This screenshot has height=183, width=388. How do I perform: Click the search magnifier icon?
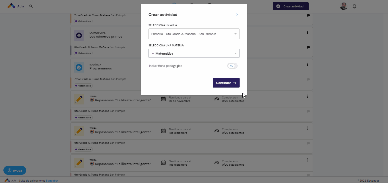[31, 6]
